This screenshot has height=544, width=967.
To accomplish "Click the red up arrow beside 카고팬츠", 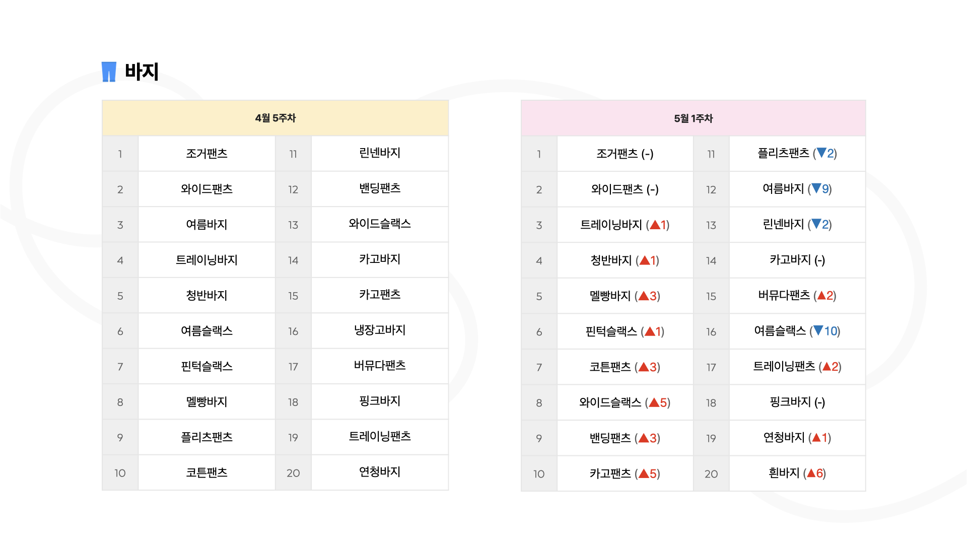I will pos(644,473).
